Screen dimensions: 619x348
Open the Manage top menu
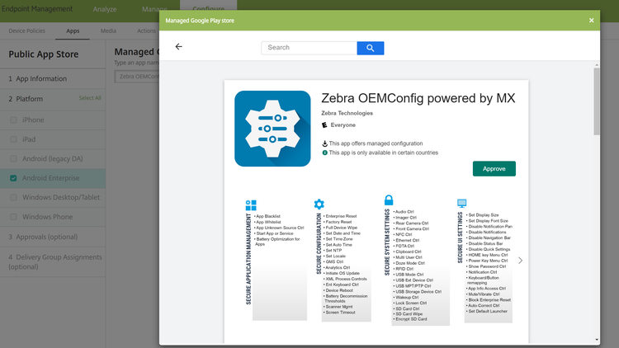(x=154, y=9)
